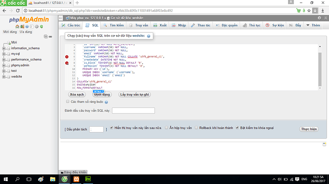Click Lấy truy vấn tự-ghi button

point(134,95)
